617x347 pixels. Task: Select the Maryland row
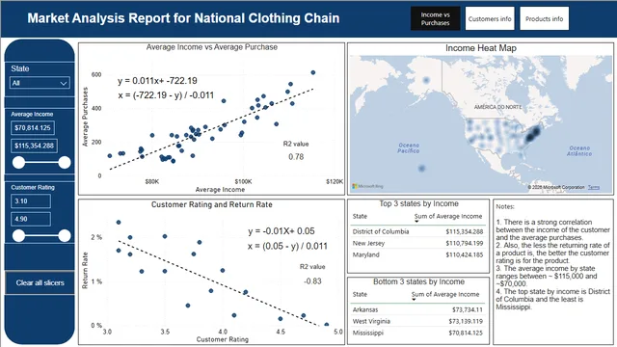tap(417, 254)
